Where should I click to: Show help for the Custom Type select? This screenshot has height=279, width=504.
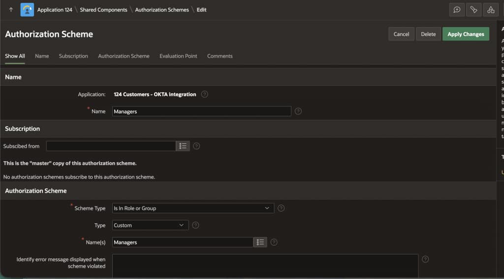(195, 225)
